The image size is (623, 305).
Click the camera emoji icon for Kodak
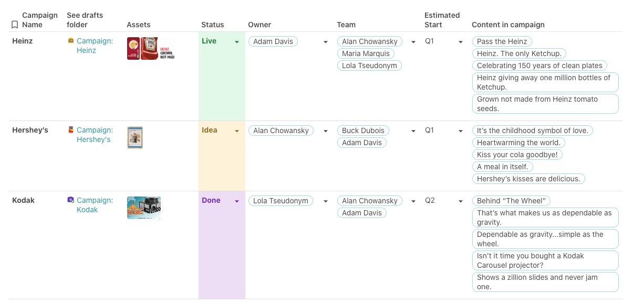(71, 200)
